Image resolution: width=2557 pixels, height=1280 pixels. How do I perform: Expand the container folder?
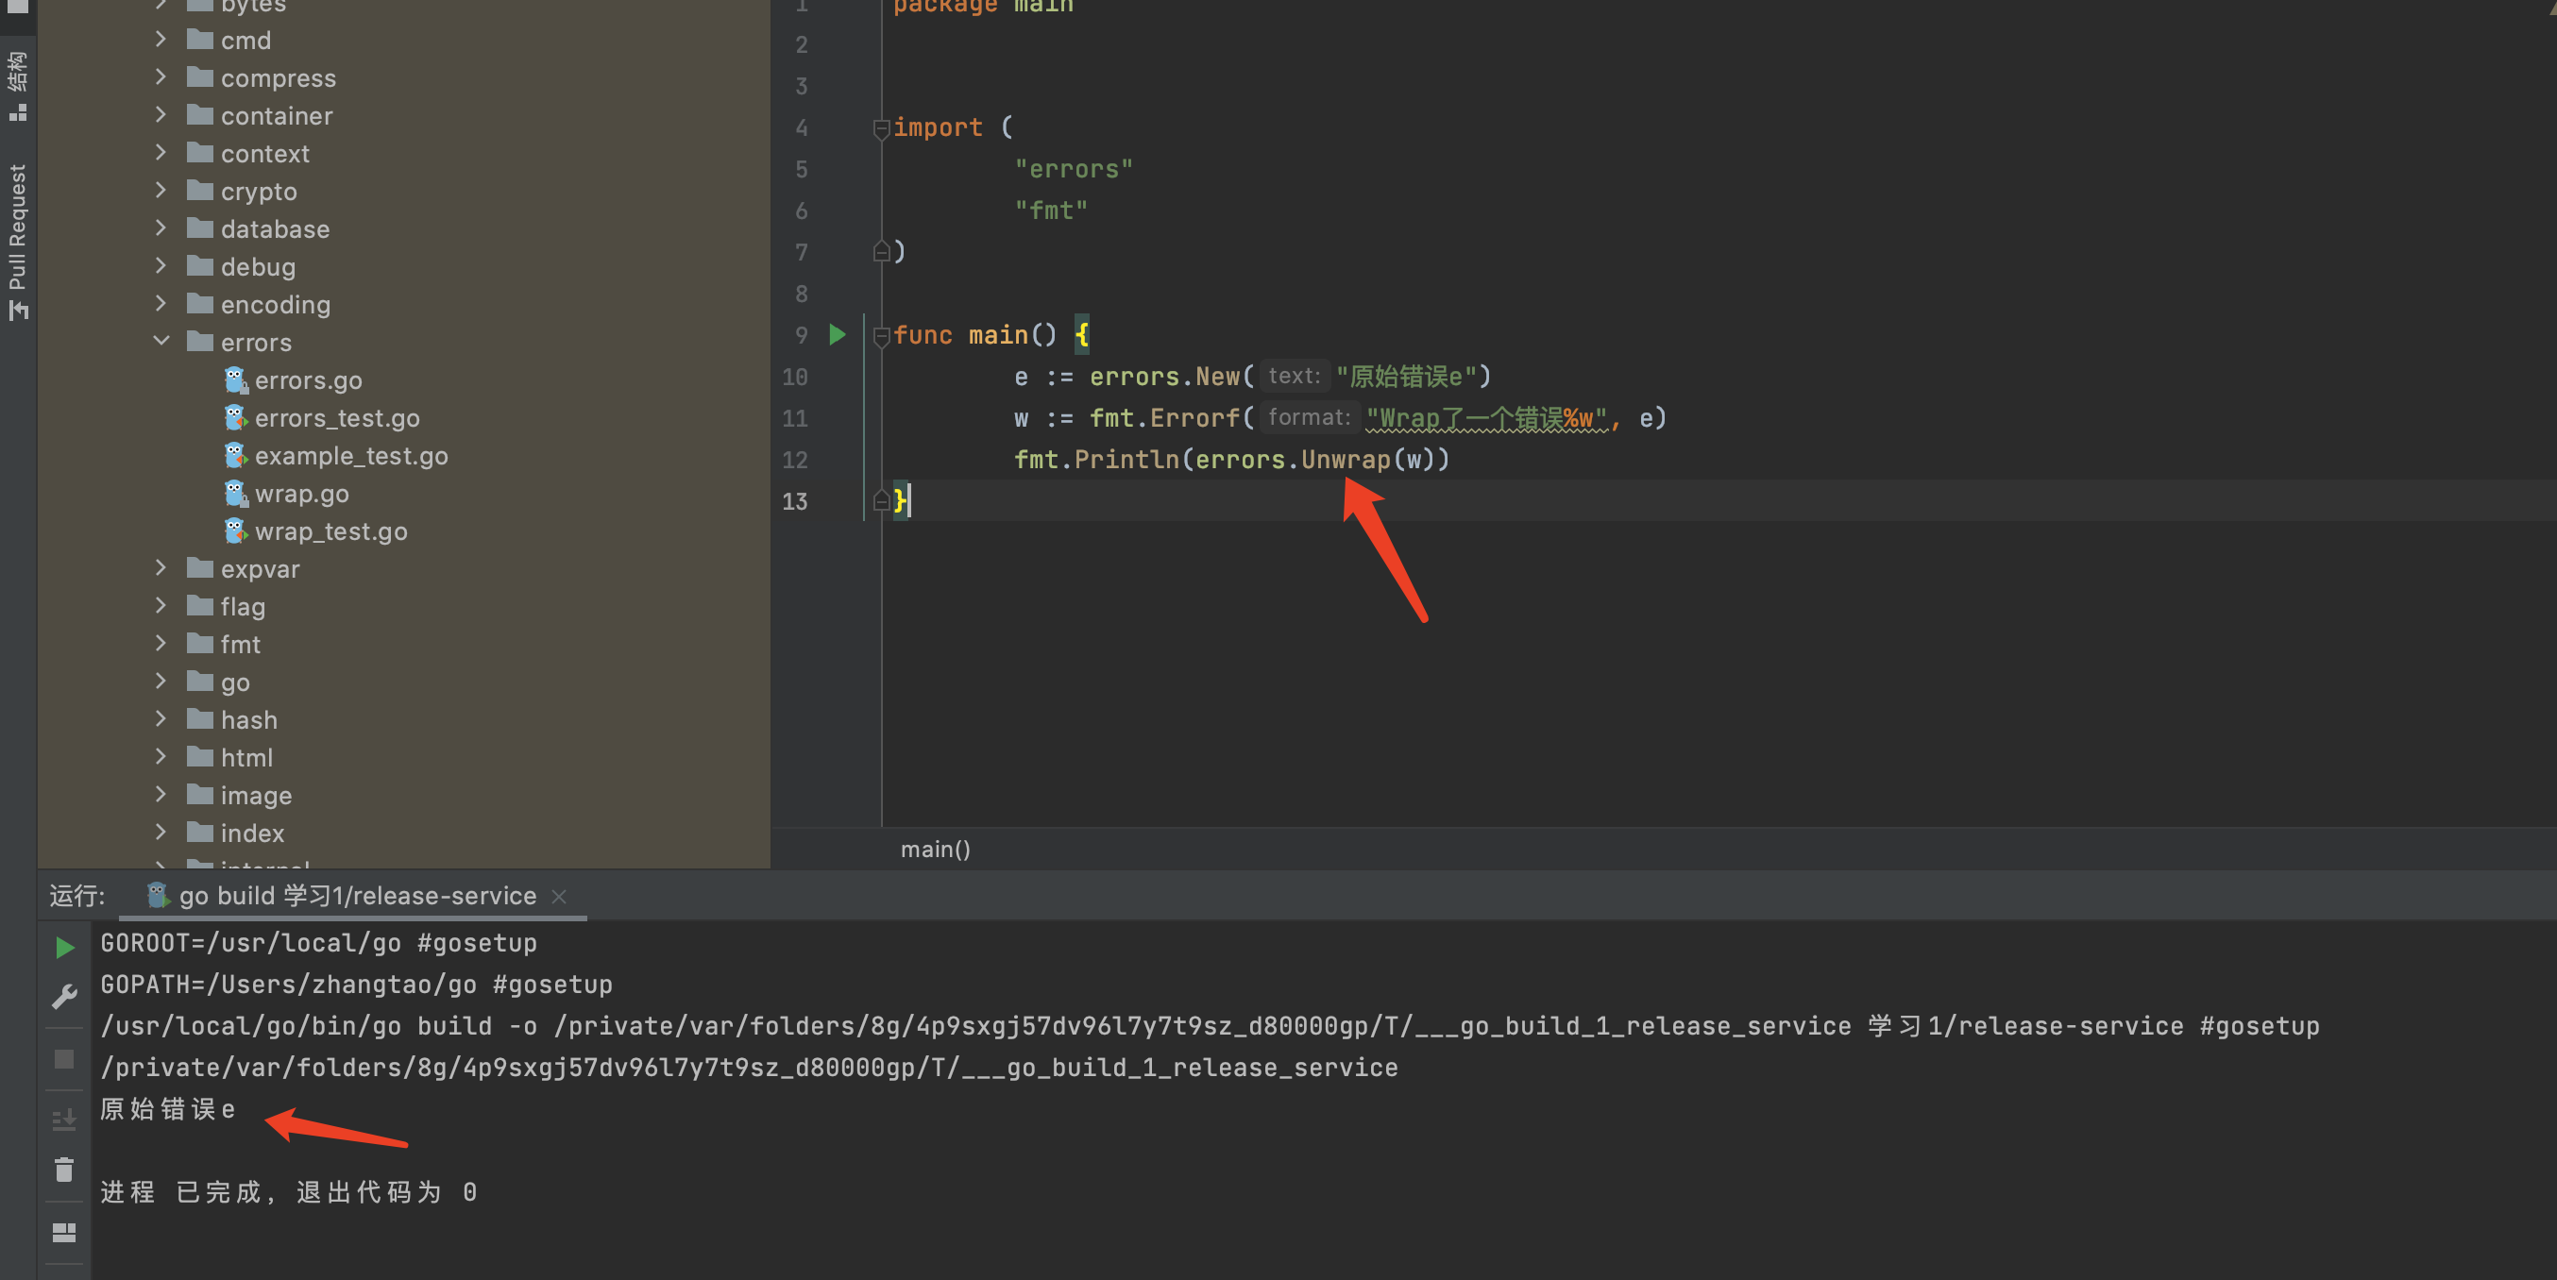[x=161, y=115]
